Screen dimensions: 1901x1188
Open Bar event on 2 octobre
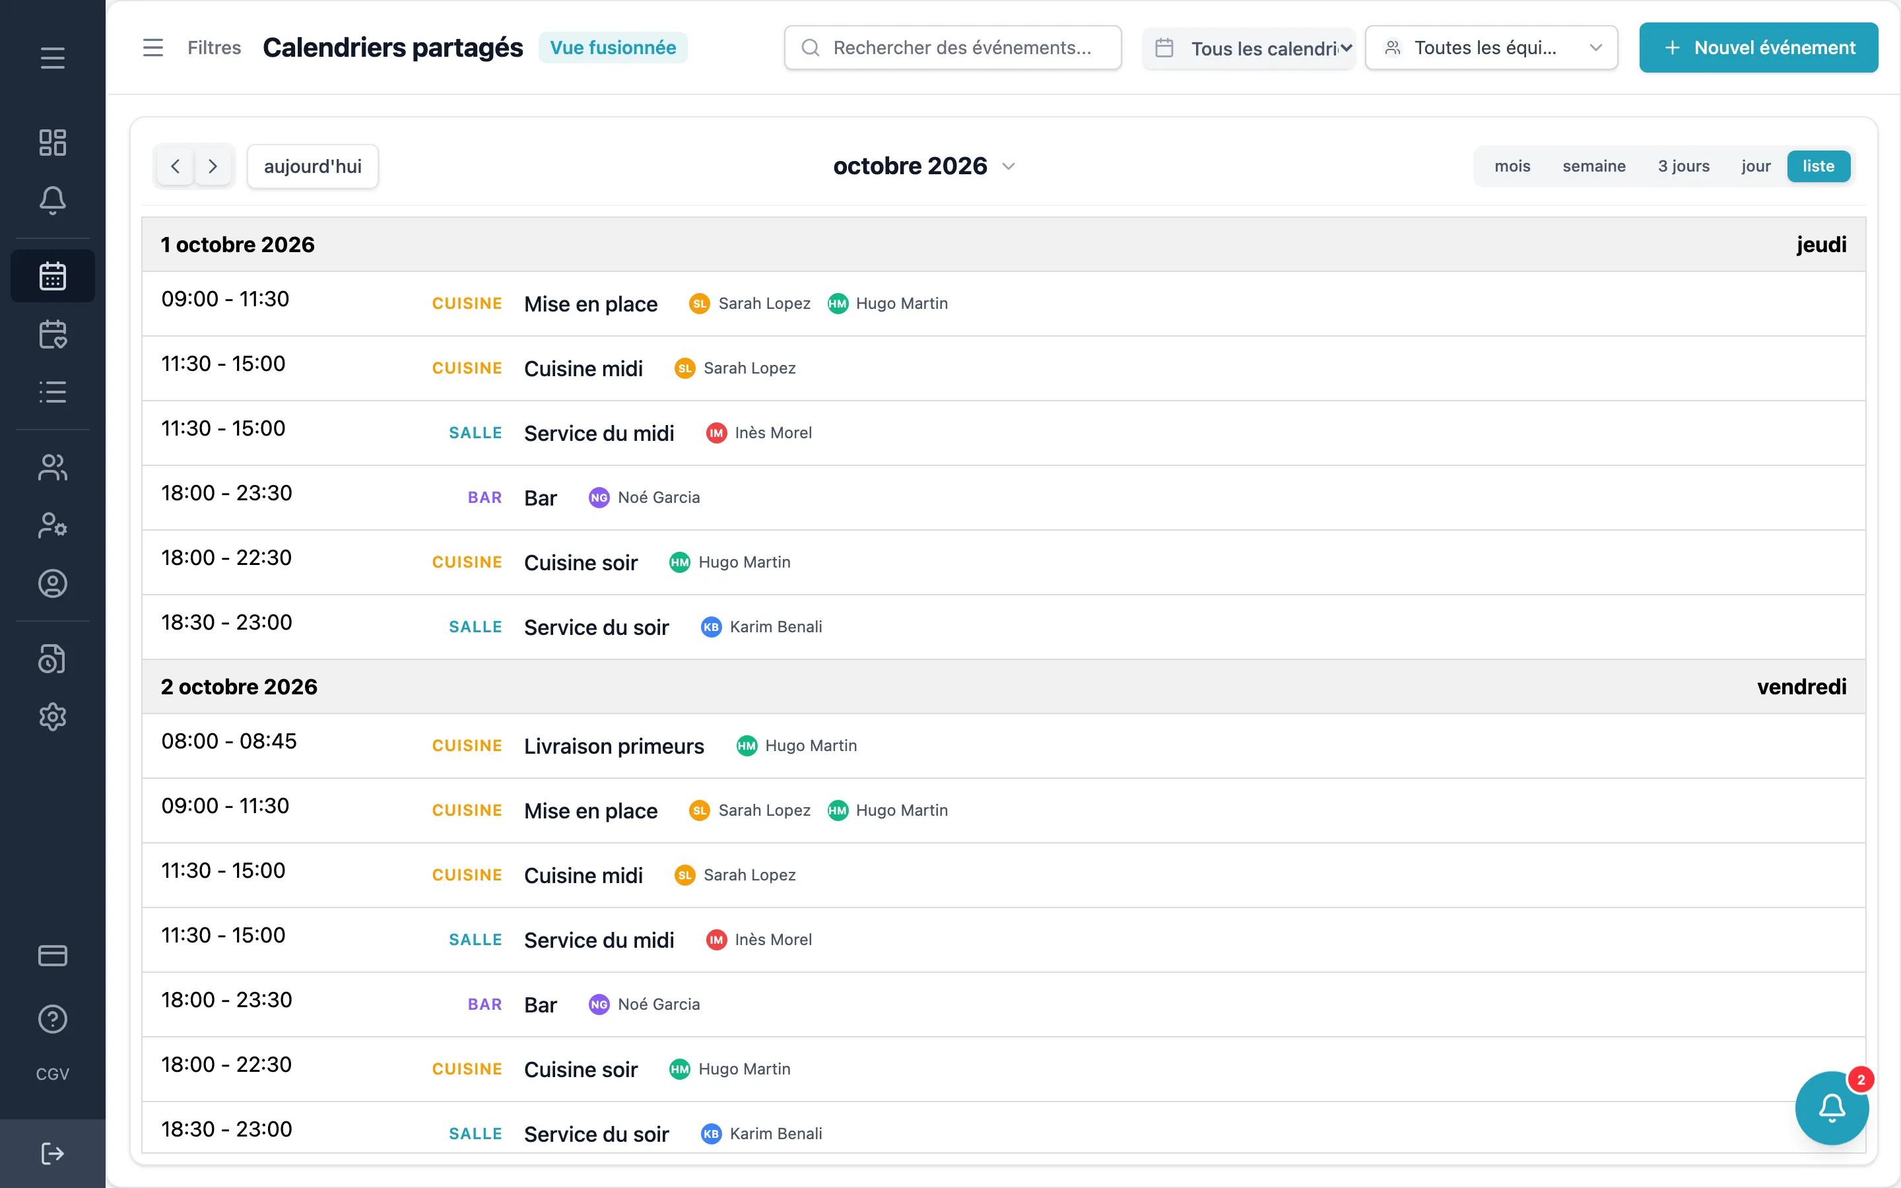[1003, 1004]
